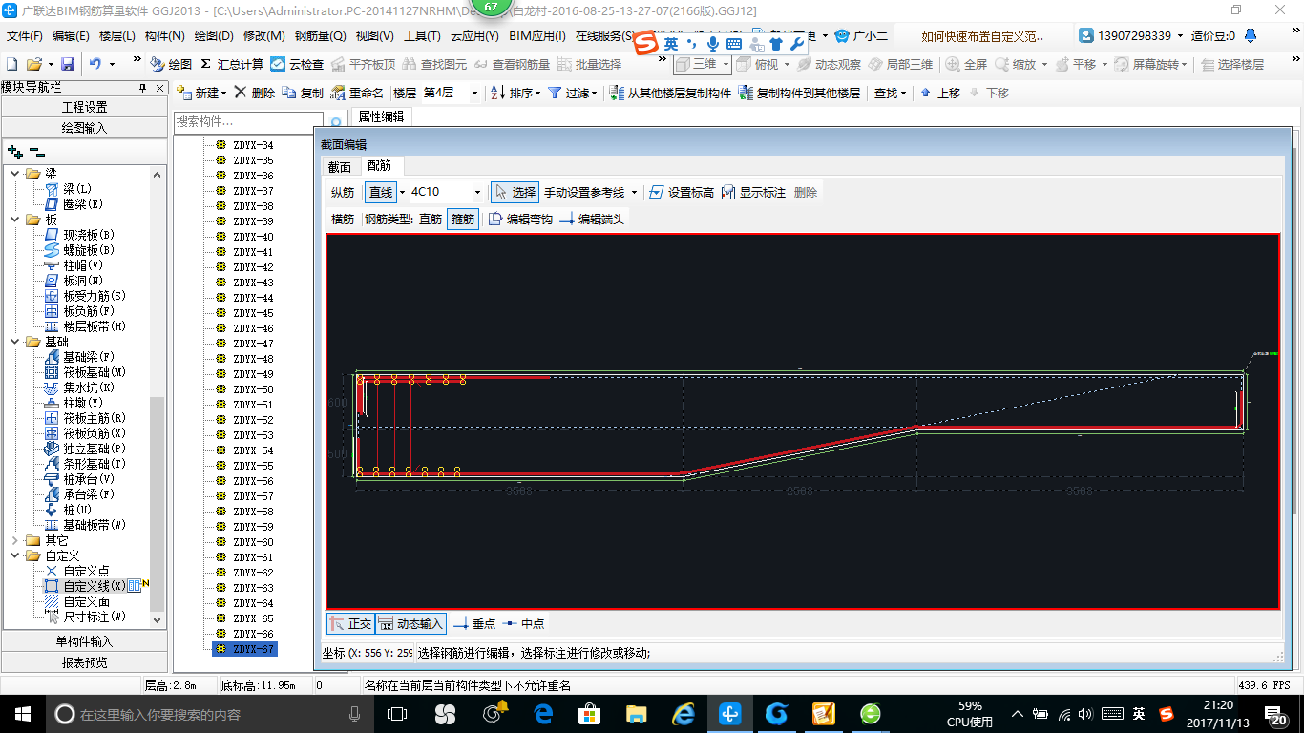
Task: Click the search icon beside 搜索构件 box
Action: point(335,121)
